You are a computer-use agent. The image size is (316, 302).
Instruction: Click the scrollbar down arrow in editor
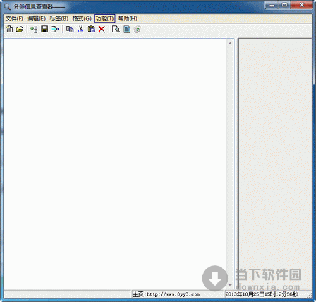tap(230, 286)
